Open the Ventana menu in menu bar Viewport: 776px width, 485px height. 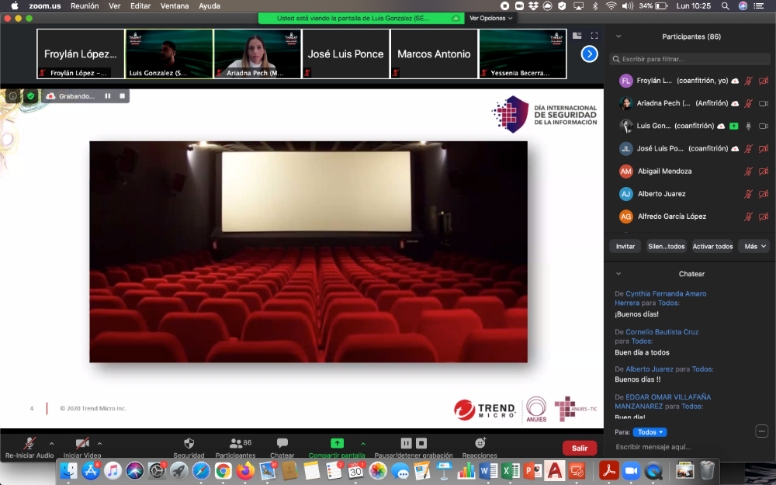pos(175,5)
